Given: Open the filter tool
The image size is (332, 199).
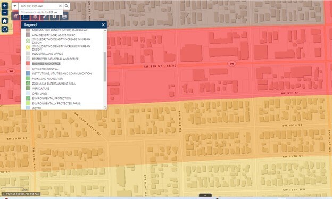Looking at the screenshot, I should pyautogui.click(x=15, y=16).
